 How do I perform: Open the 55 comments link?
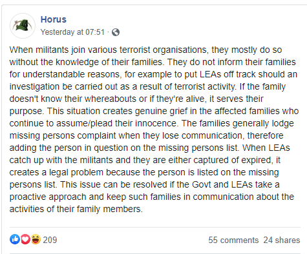point(233,240)
